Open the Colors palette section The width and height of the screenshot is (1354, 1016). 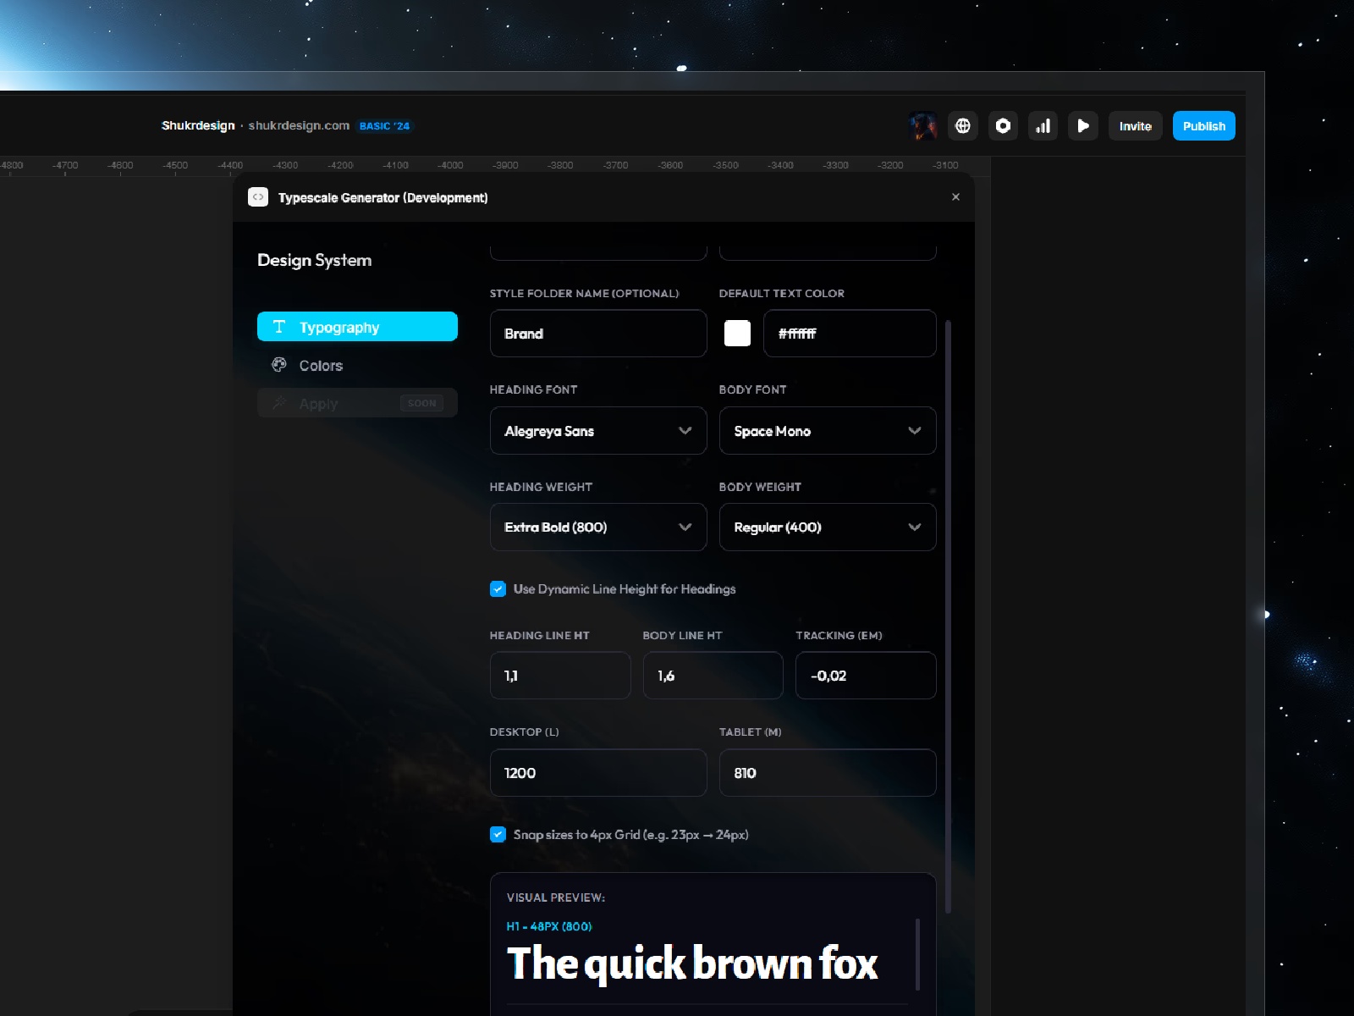(x=321, y=365)
